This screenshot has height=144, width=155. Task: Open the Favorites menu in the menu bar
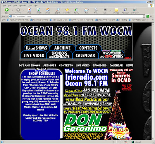22,5
